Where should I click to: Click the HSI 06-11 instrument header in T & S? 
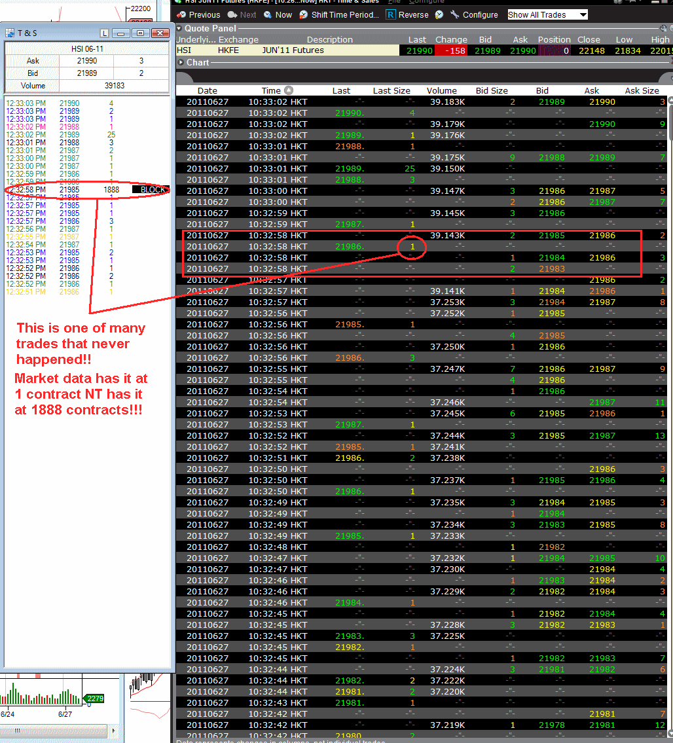click(x=87, y=49)
